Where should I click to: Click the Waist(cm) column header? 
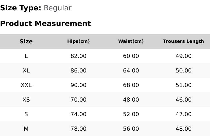click(x=131, y=41)
